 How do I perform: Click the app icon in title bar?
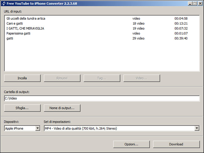[x=3, y=3]
